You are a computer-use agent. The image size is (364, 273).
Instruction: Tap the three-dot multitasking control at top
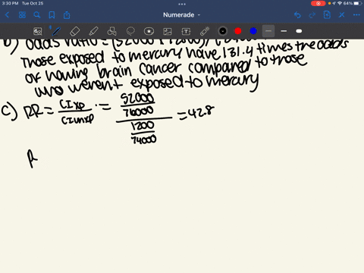tap(182, 4)
